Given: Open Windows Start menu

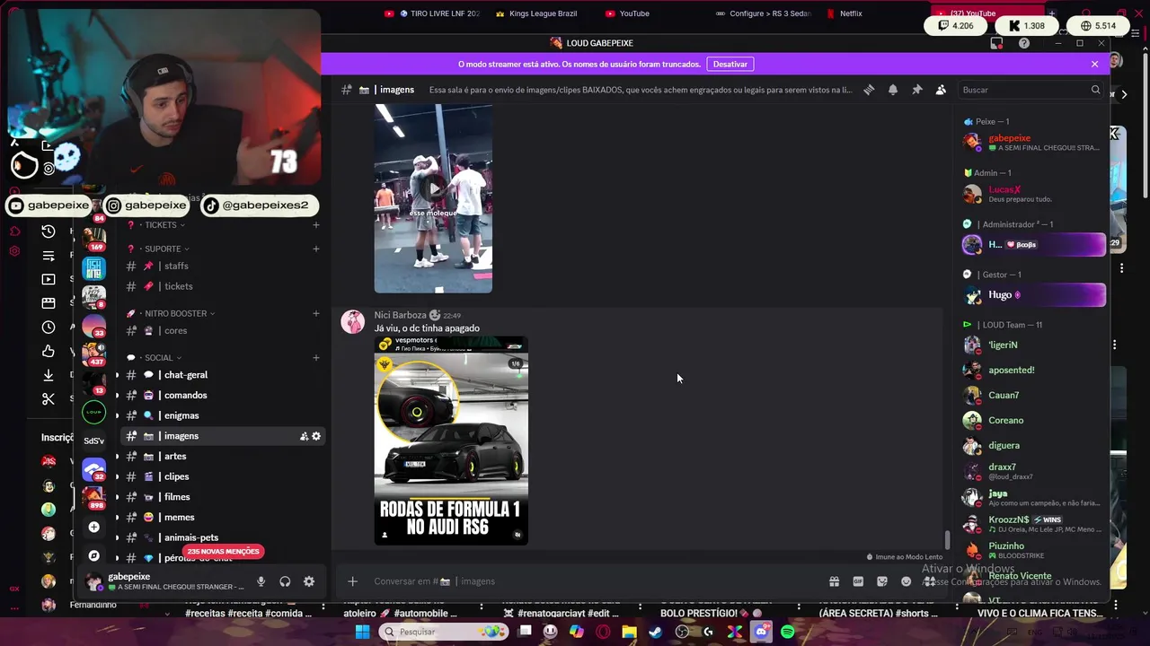Looking at the screenshot, I should pyautogui.click(x=362, y=632).
